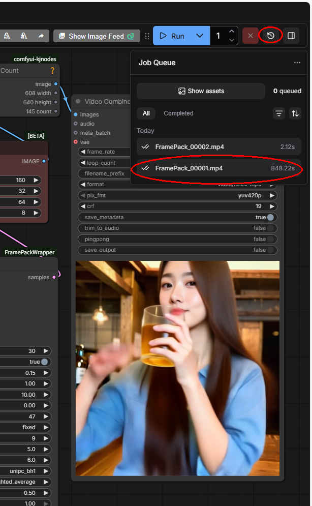The width and height of the screenshot is (312, 506).
Task: Open the job queue history icon
Action: (x=270, y=36)
